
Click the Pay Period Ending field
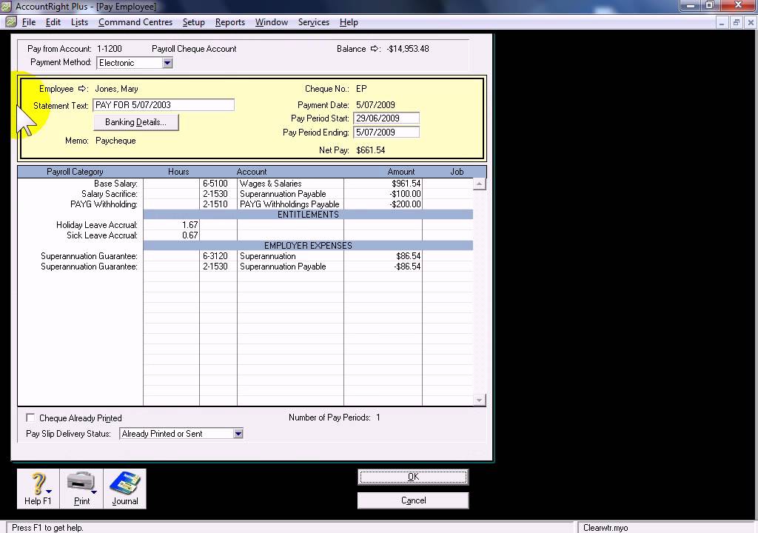(x=386, y=132)
